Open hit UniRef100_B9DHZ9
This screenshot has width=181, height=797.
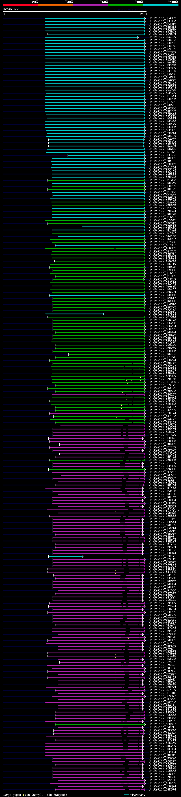click(162, 27)
